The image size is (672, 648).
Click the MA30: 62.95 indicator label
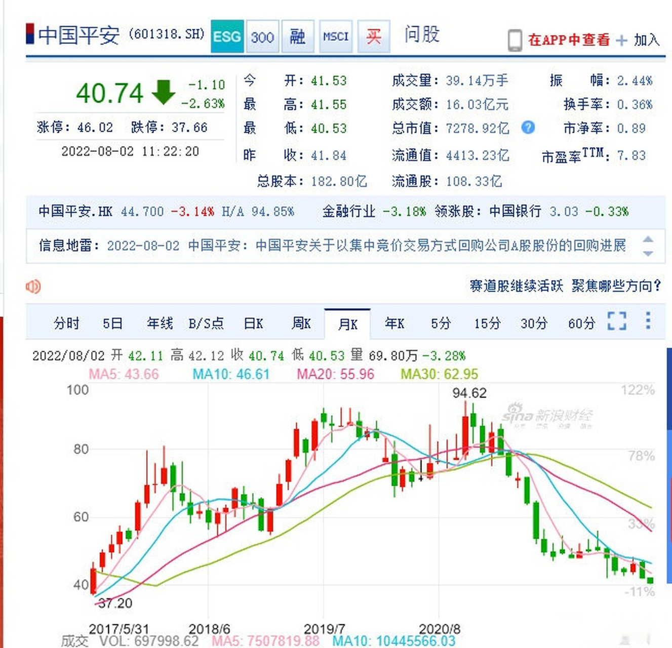click(x=439, y=374)
